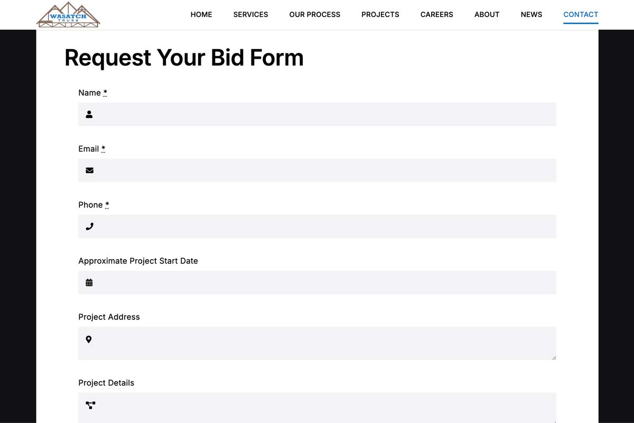Screen dimensions: 634x423
Task: Click the phone handset icon
Action: tap(89, 226)
